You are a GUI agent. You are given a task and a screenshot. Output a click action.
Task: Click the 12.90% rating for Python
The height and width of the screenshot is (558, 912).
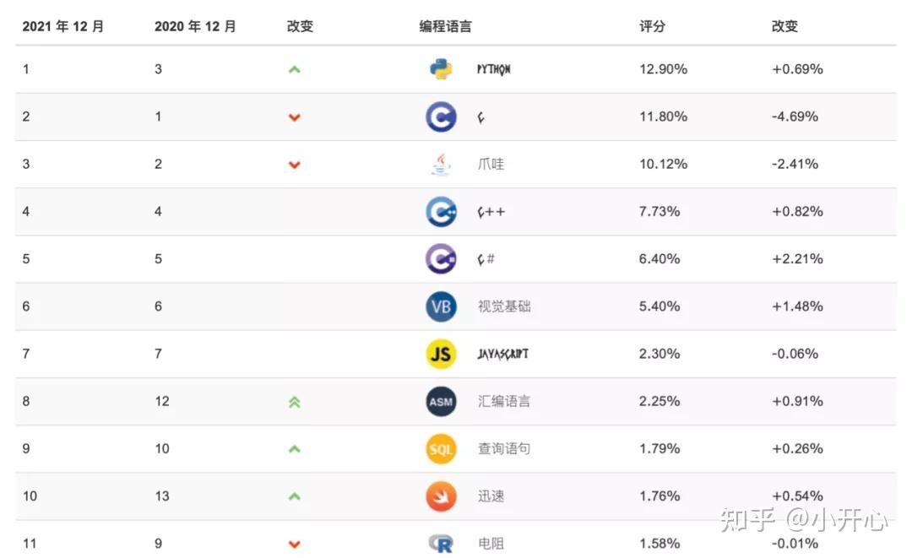pos(663,69)
